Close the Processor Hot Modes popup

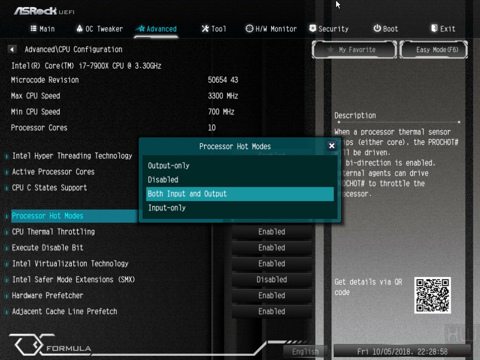coord(331,146)
